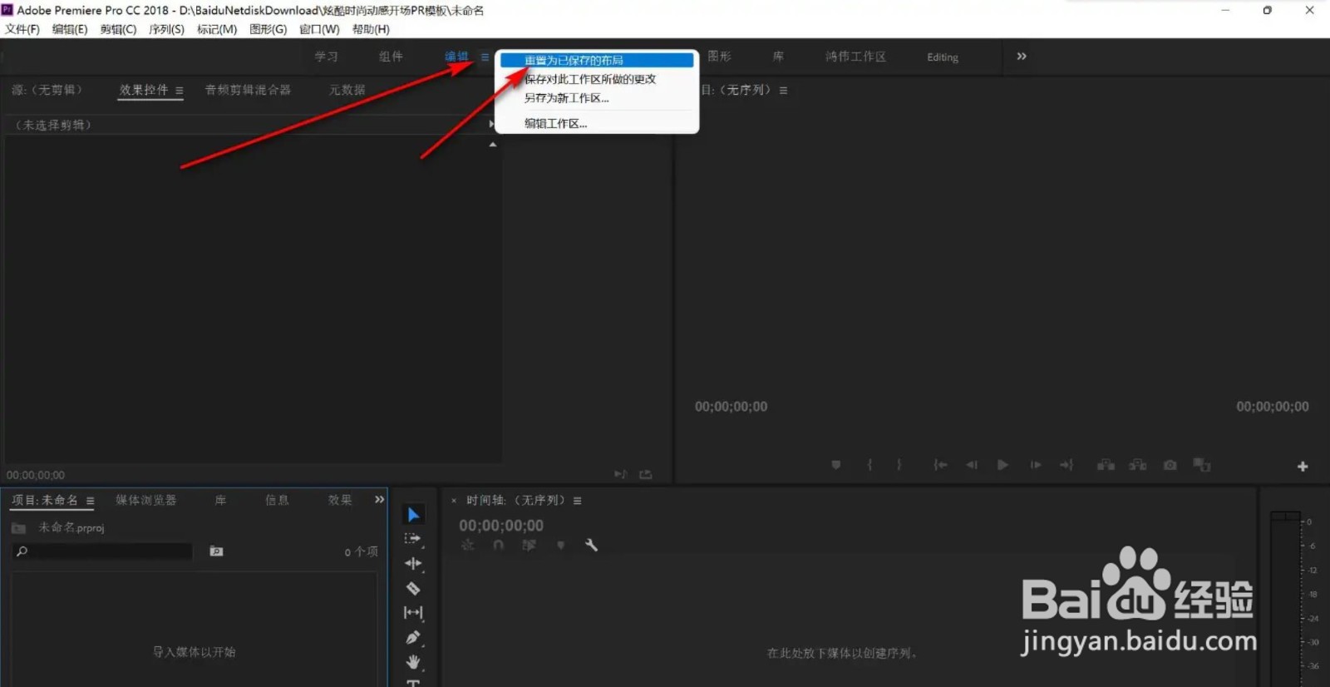Step back one frame
Viewport: 1330px width, 687px height.
972,465
